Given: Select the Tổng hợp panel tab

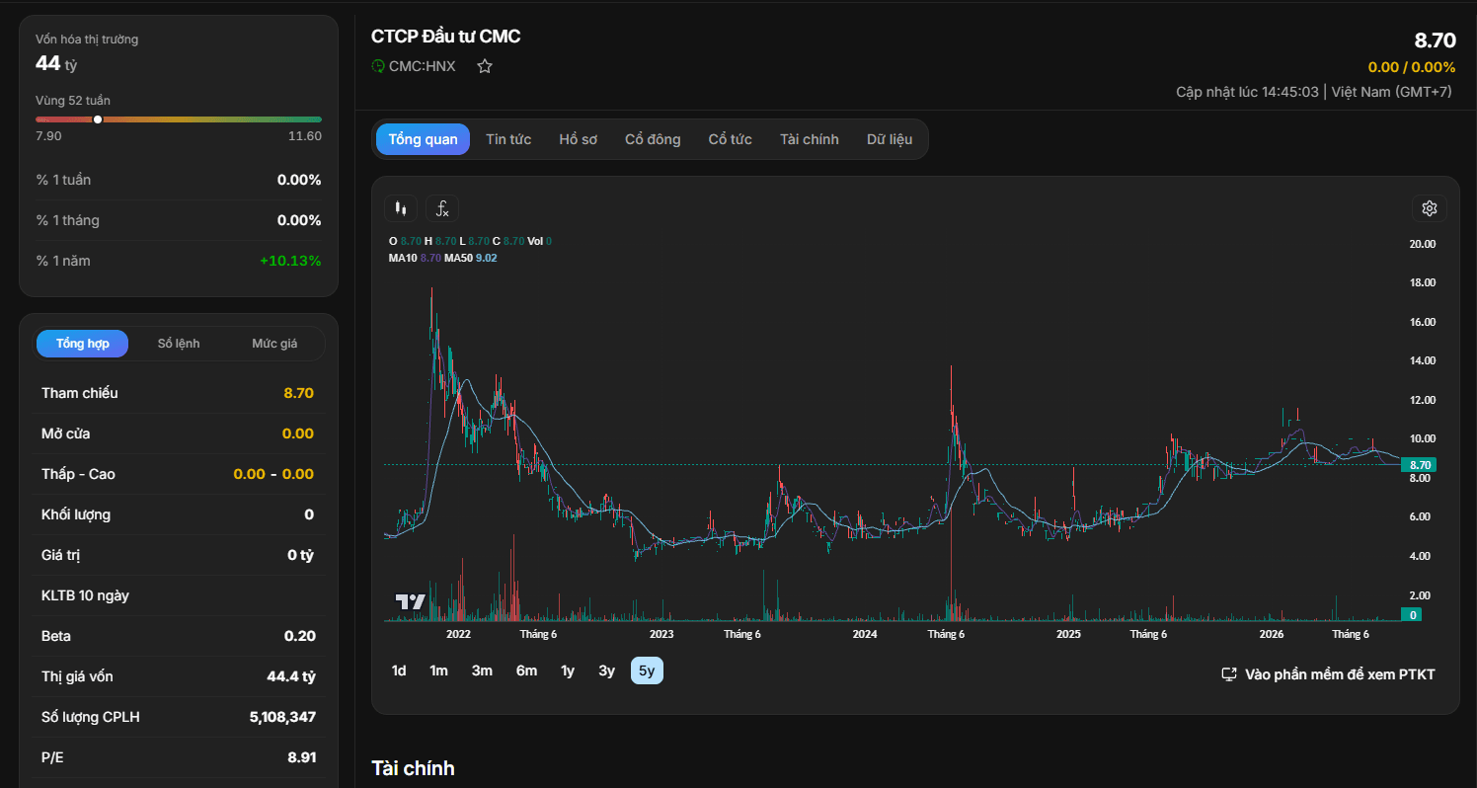Looking at the screenshot, I should tap(83, 344).
